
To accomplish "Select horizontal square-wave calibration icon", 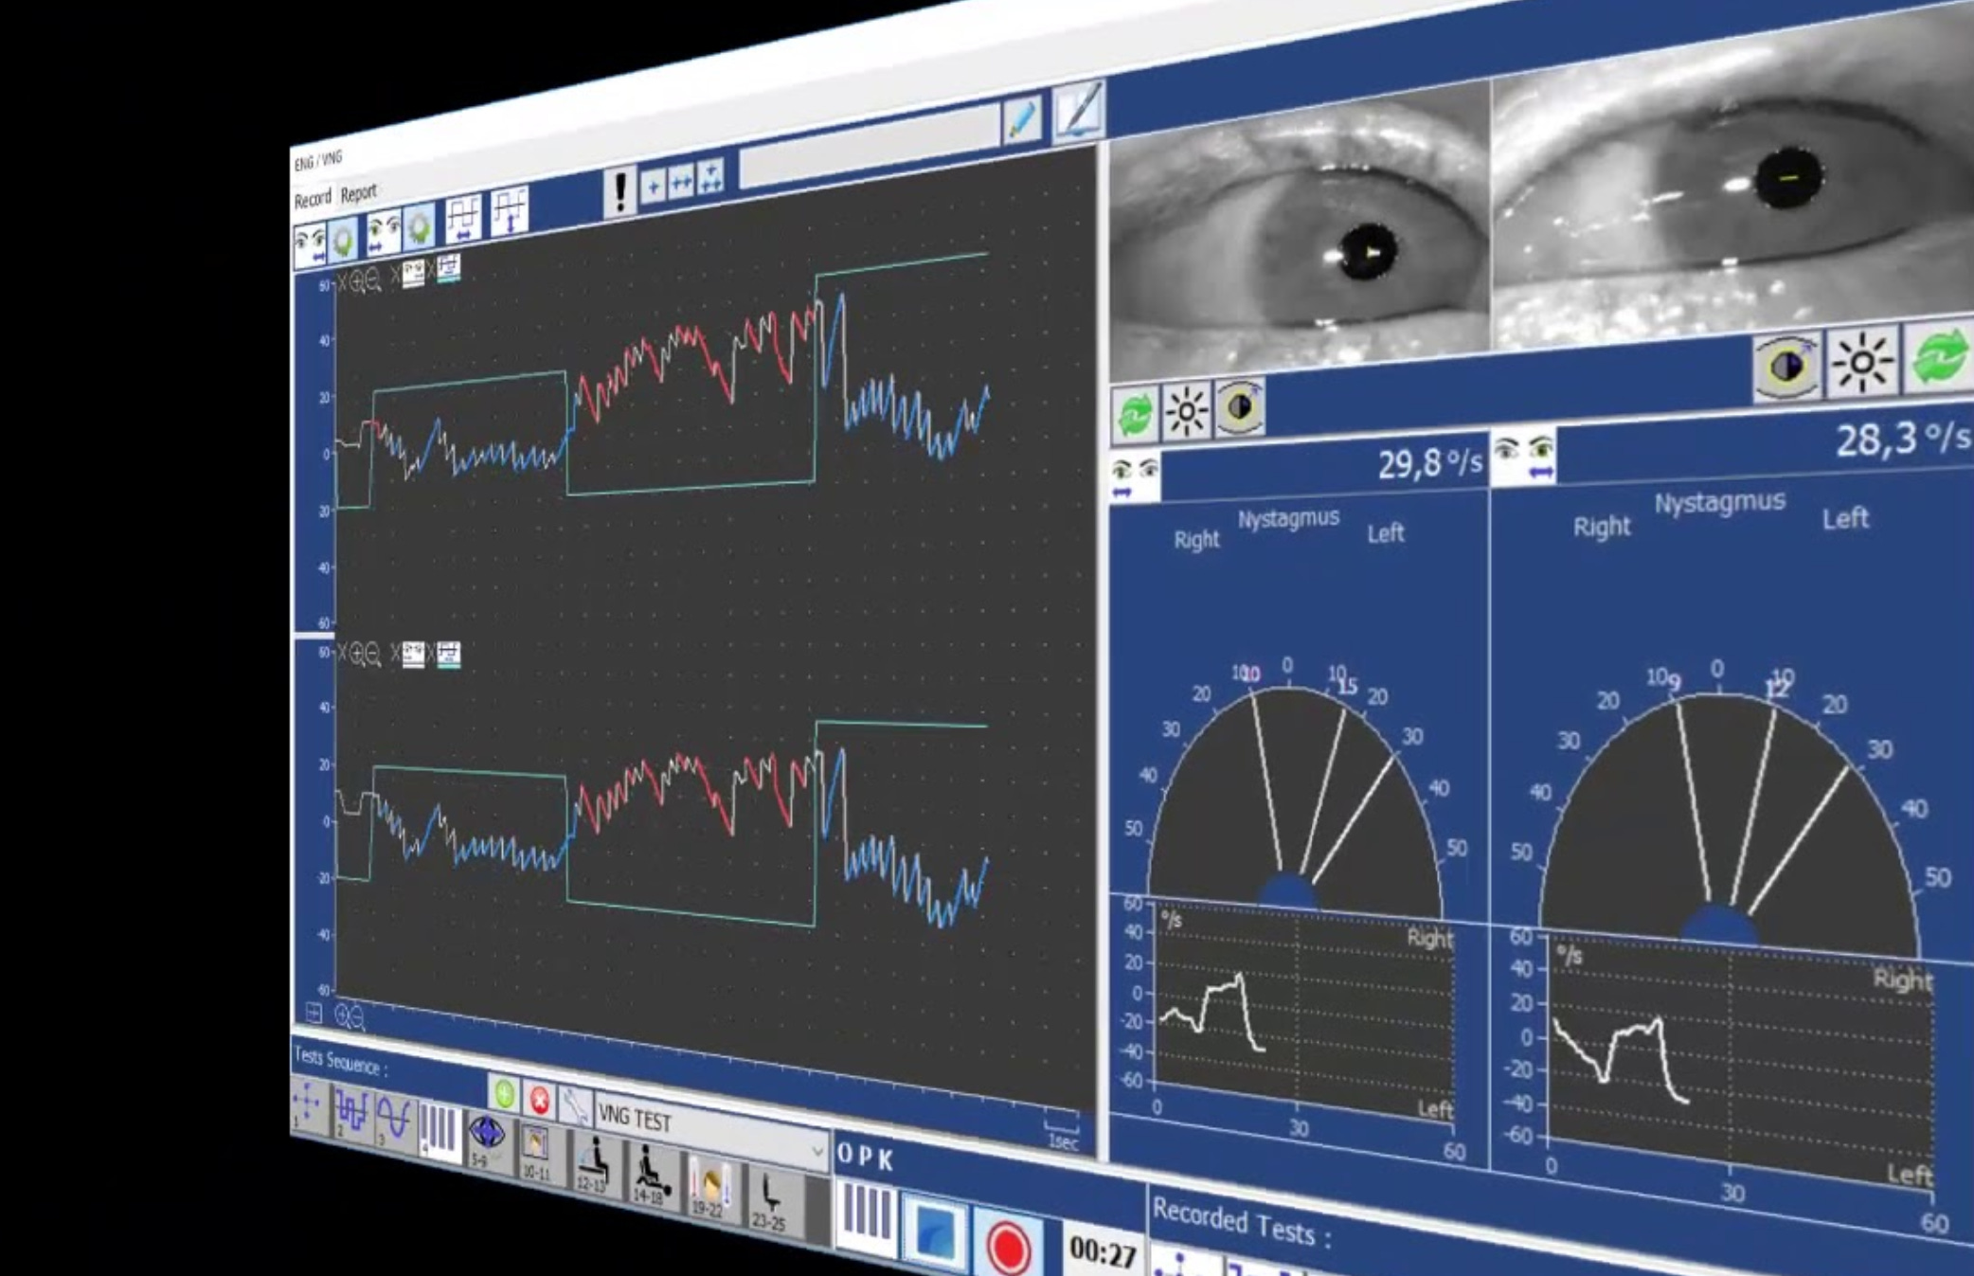I will coord(463,220).
